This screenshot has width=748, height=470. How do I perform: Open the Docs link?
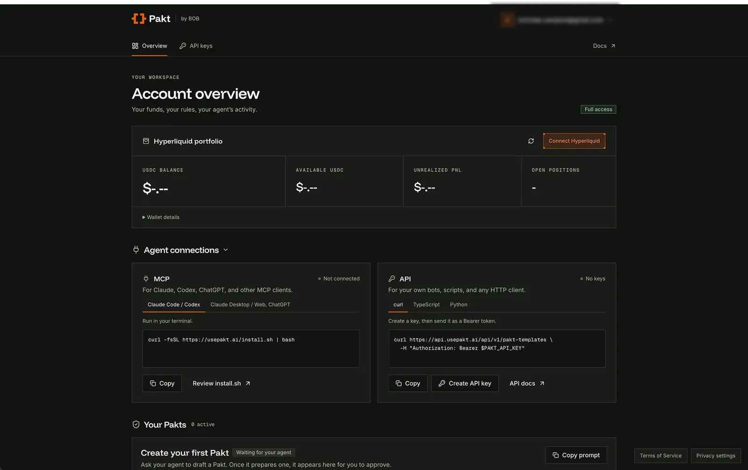[x=604, y=46]
